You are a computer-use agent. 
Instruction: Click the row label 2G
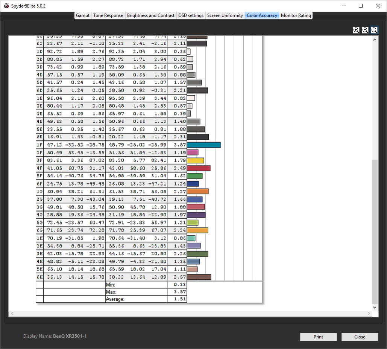click(40, 199)
